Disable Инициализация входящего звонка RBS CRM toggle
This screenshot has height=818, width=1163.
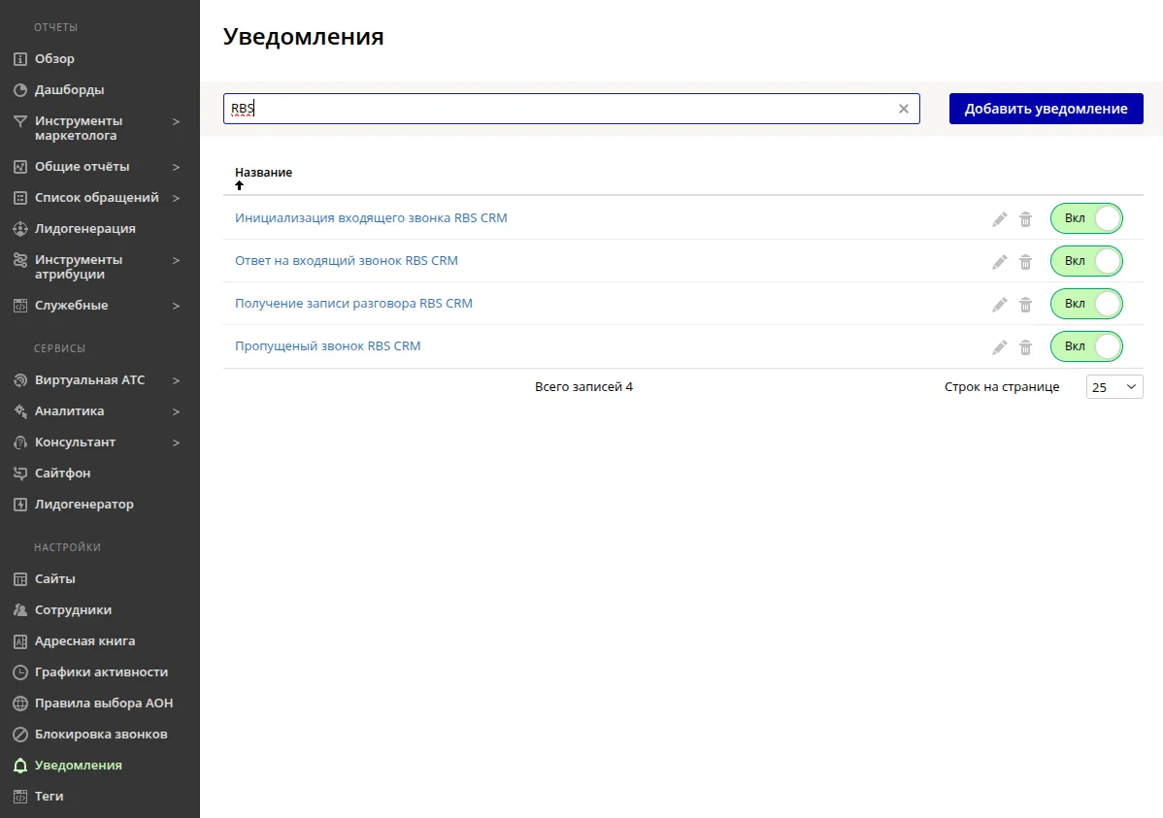pyautogui.click(x=1086, y=218)
